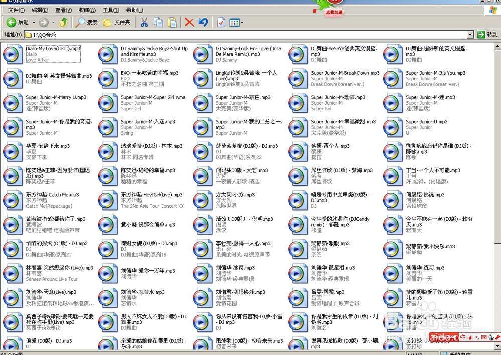Open the View (查看) menu
The image size is (501, 355).
[x=63, y=10]
